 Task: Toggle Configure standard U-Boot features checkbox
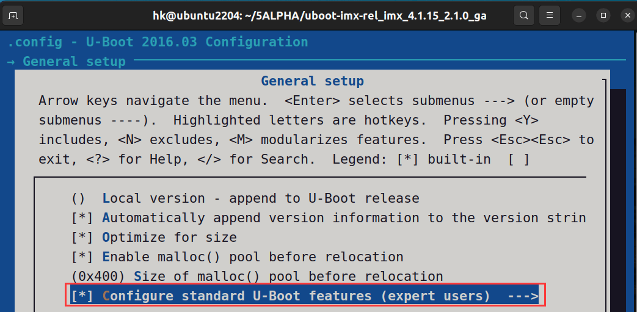(x=81, y=297)
